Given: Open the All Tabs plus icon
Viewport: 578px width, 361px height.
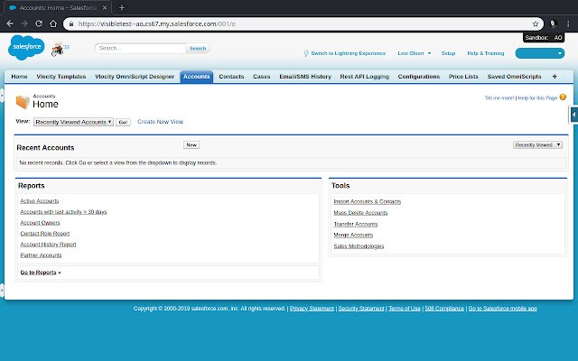Looking at the screenshot, I should tap(555, 77).
